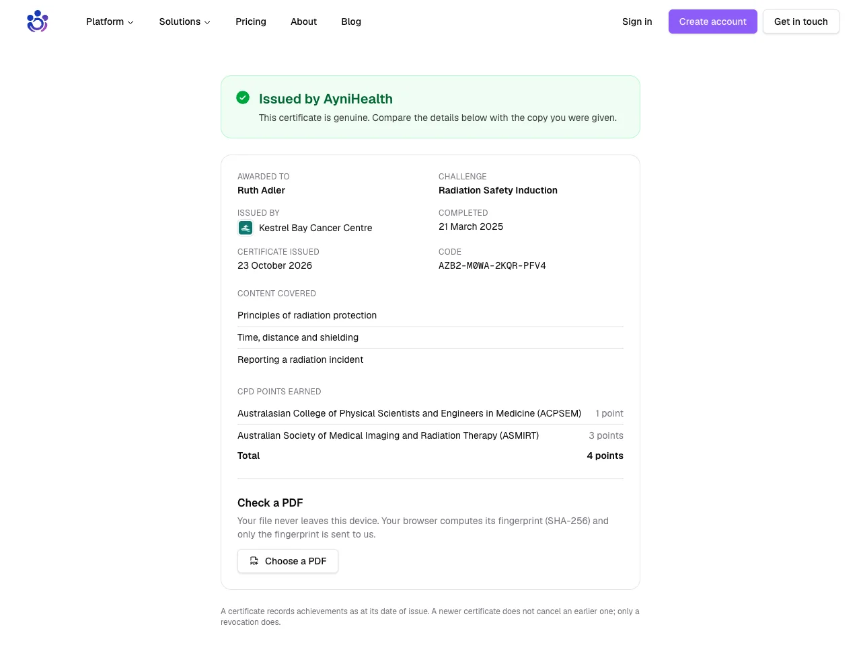Go to the About page
The height and width of the screenshot is (645, 861).
pyautogui.click(x=303, y=21)
